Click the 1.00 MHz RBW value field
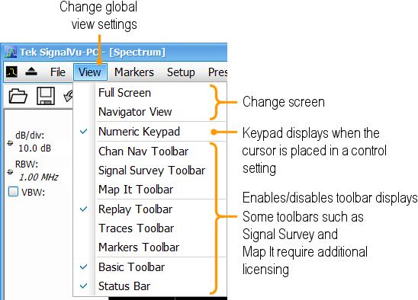418x300 pixels. [39, 177]
